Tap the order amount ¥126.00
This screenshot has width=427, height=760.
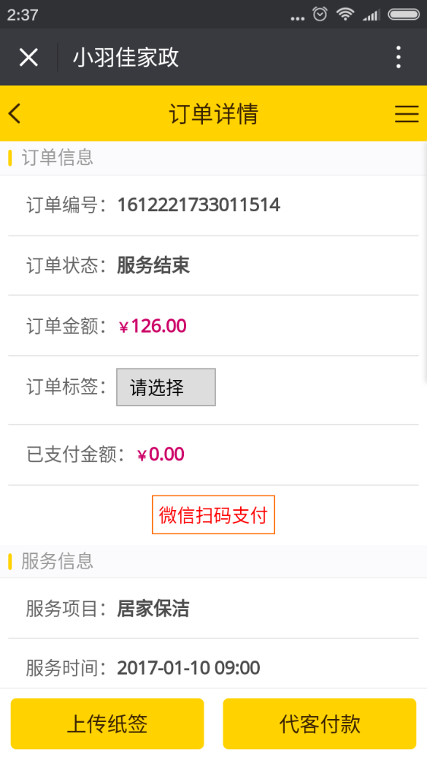tap(153, 326)
